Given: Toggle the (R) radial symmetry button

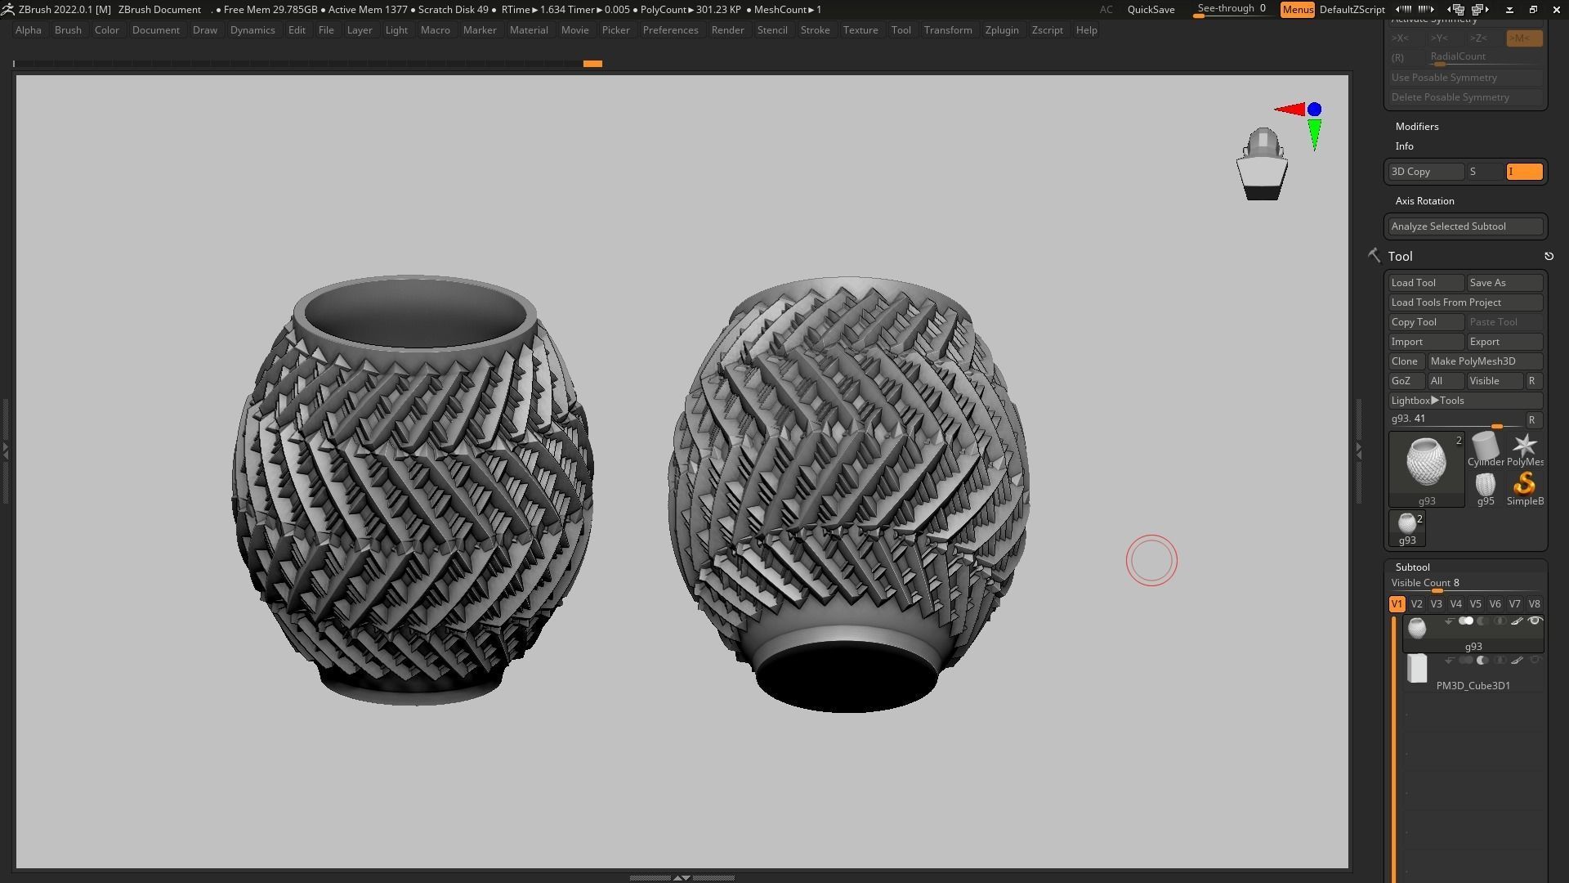Looking at the screenshot, I should click(x=1406, y=57).
